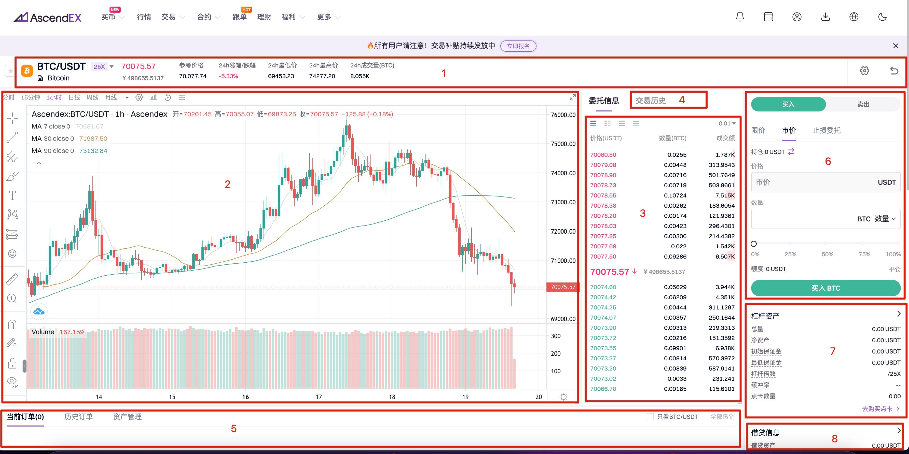Viewport: 909px width, 454px height.
Task: Check the 只看BTC/USDT checkbox
Action: (650, 417)
